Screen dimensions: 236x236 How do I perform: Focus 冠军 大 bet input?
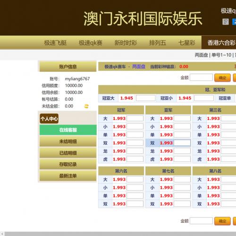[x=135, y=118]
